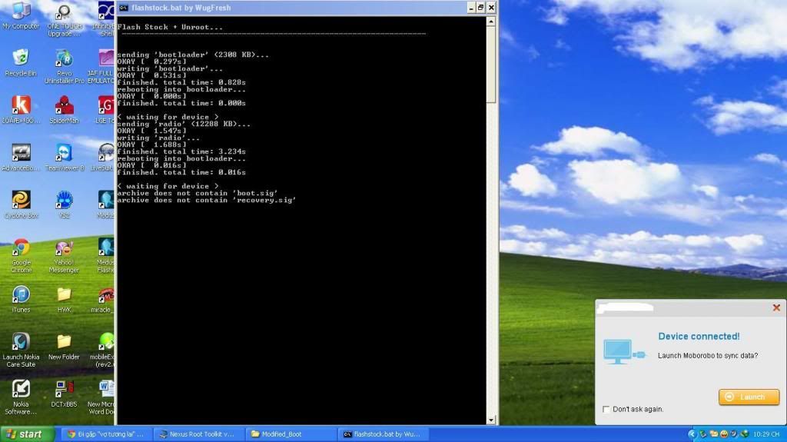Open the red K app shortcut
This screenshot has width=787, height=442.
point(21,109)
